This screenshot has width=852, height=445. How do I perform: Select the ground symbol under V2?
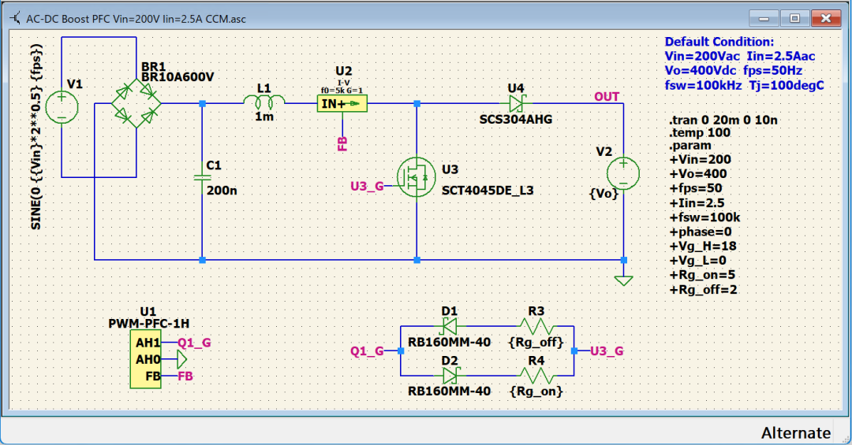tap(623, 280)
